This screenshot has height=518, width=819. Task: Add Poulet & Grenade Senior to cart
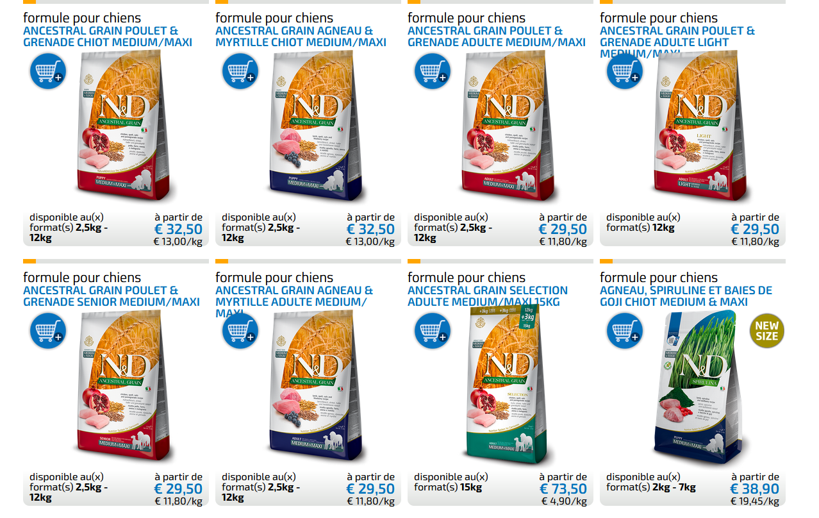click(48, 331)
